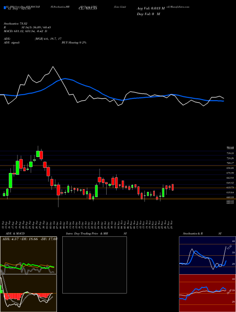
Task: Click the Avg Vol: 0.013 M value
Action: pos(151,9)
